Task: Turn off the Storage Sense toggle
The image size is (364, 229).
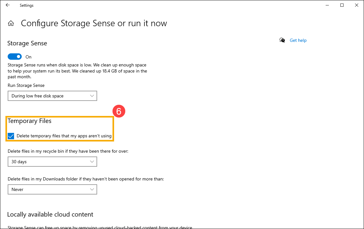Action: coord(15,57)
